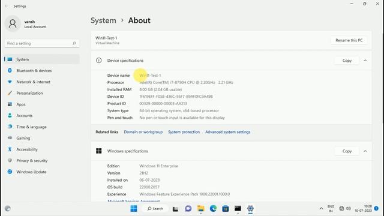Open the terminal window on the taskbar

pos(238,209)
